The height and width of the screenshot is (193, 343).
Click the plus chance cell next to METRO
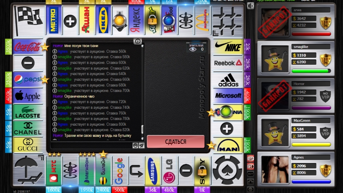pyautogui.click(x=70, y=21)
